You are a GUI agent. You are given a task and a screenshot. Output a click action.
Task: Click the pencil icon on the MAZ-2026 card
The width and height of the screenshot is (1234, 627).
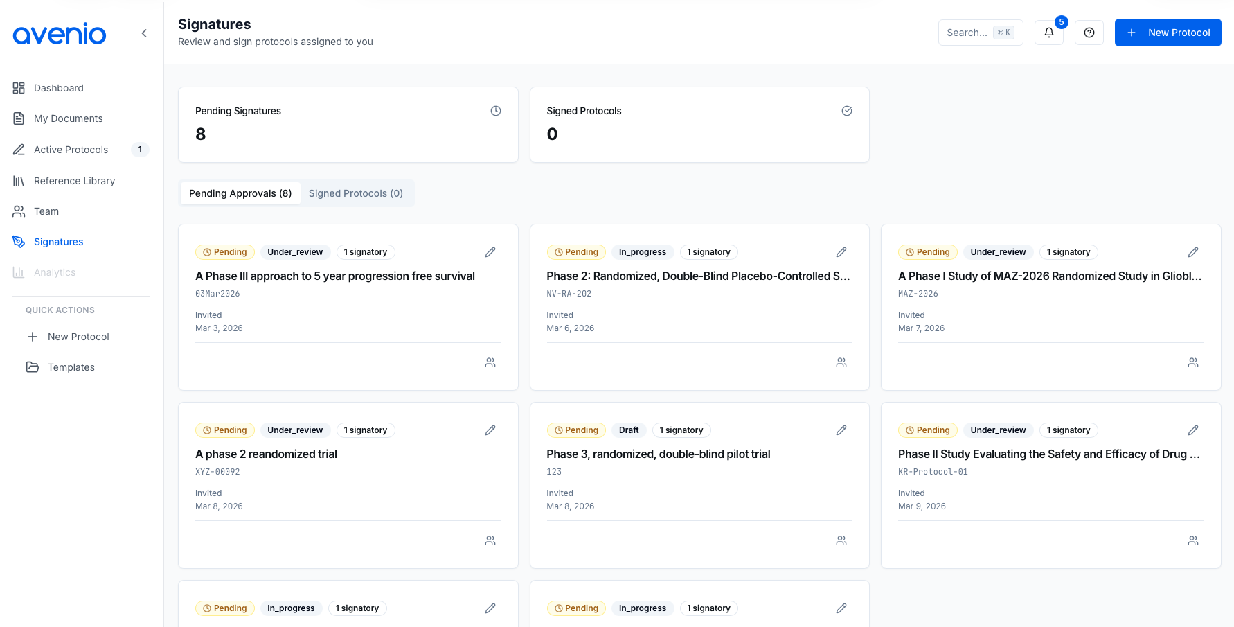pos(1193,252)
